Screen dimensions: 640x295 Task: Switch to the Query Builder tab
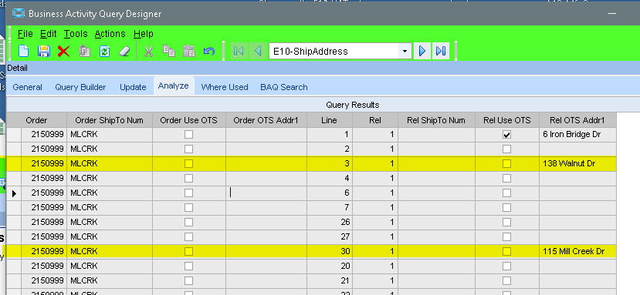(80, 87)
